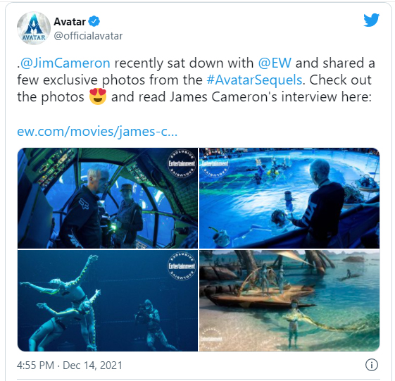Open the underwater motion-capture divers photo
395x381 pixels.
[108, 301]
